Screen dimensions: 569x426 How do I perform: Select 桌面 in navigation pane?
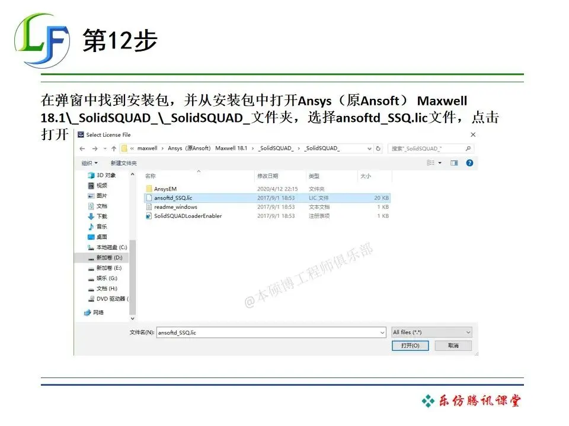(x=98, y=237)
